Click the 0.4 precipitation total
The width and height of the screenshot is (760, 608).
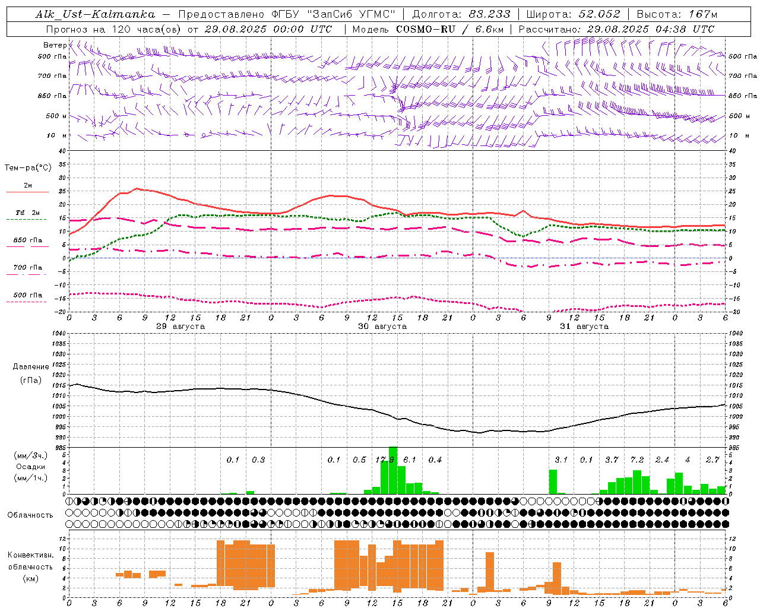pos(435,460)
